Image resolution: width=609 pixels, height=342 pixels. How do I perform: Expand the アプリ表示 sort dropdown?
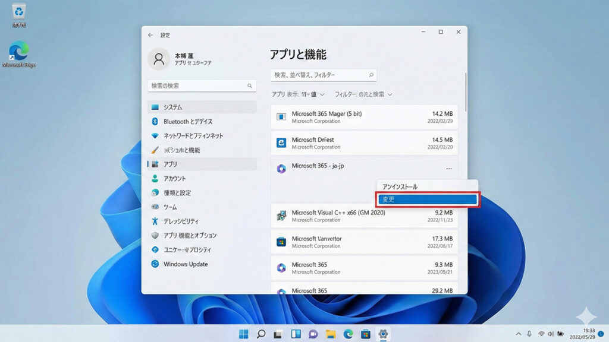(298, 94)
